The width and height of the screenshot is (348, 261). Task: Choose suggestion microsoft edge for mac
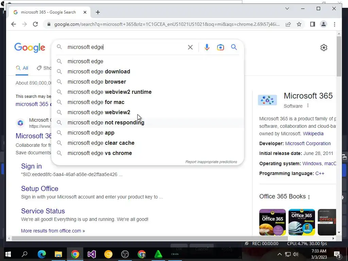tap(147, 102)
